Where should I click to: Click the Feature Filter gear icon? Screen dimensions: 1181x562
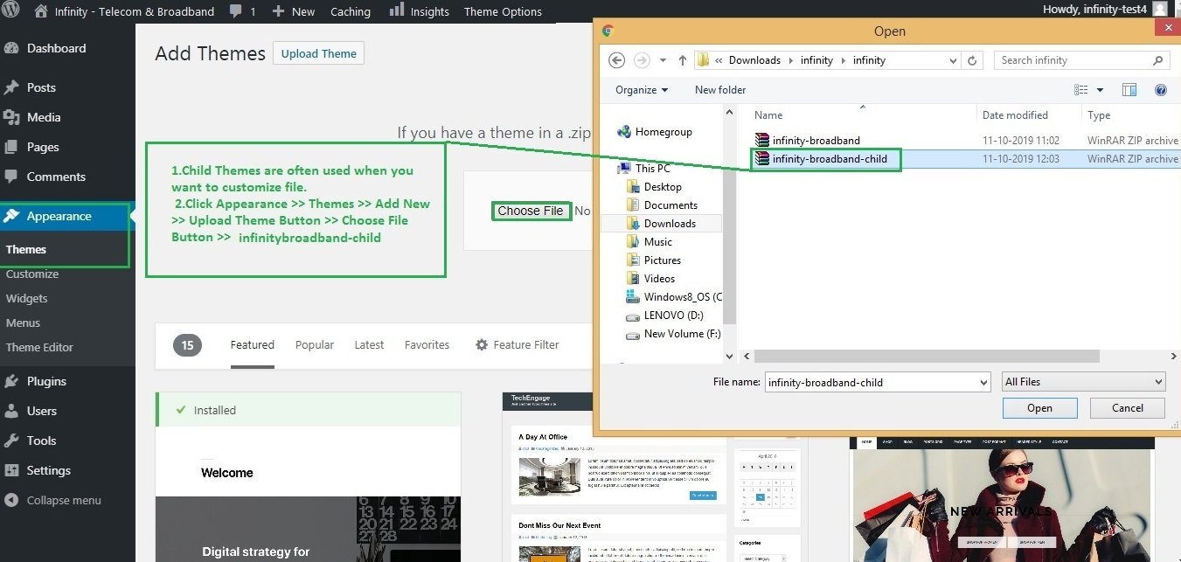click(482, 344)
